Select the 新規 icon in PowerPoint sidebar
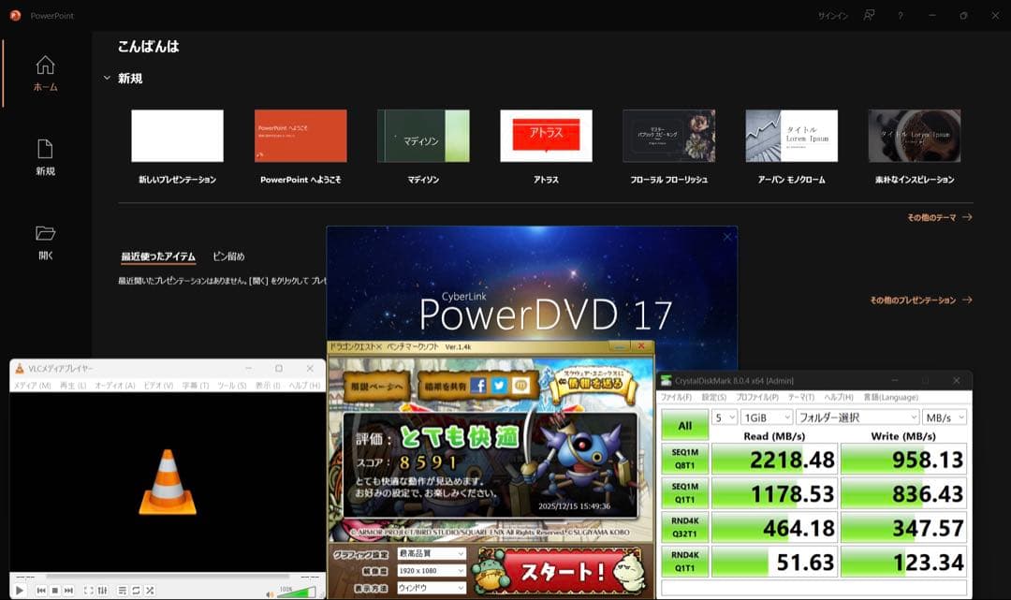 tap(43, 150)
